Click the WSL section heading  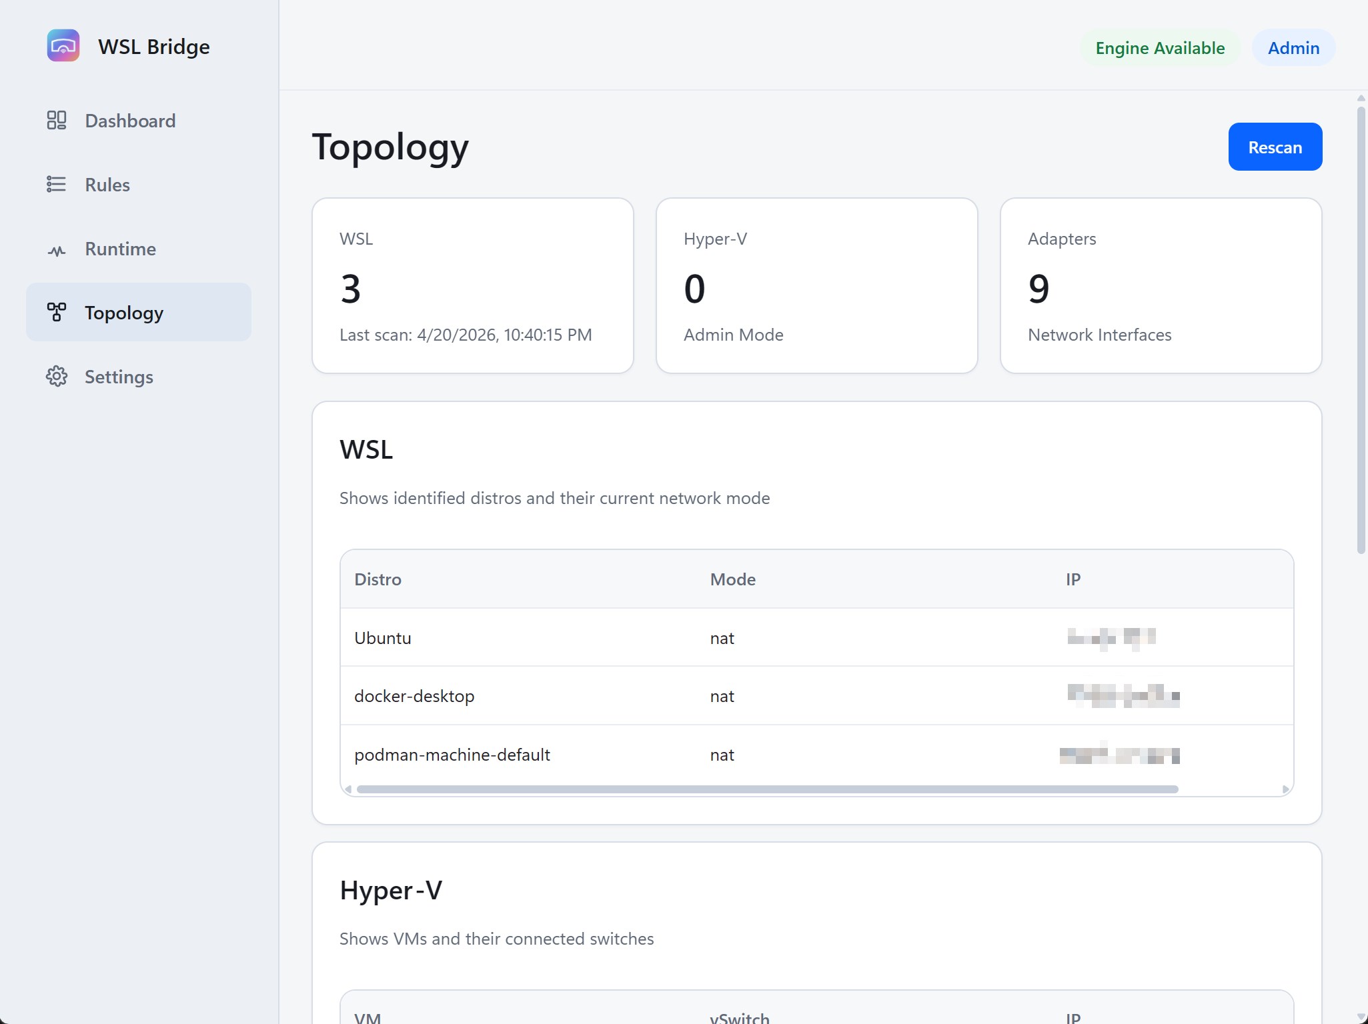pos(366,450)
